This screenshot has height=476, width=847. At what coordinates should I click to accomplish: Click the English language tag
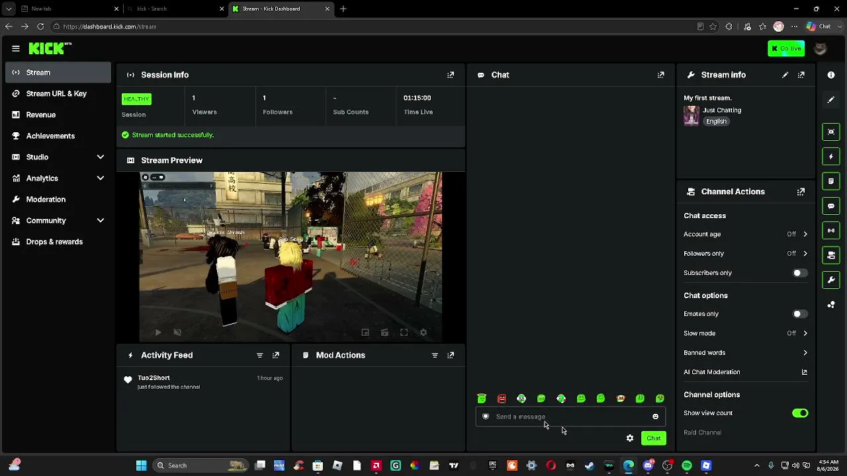pyautogui.click(x=716, y=122)
